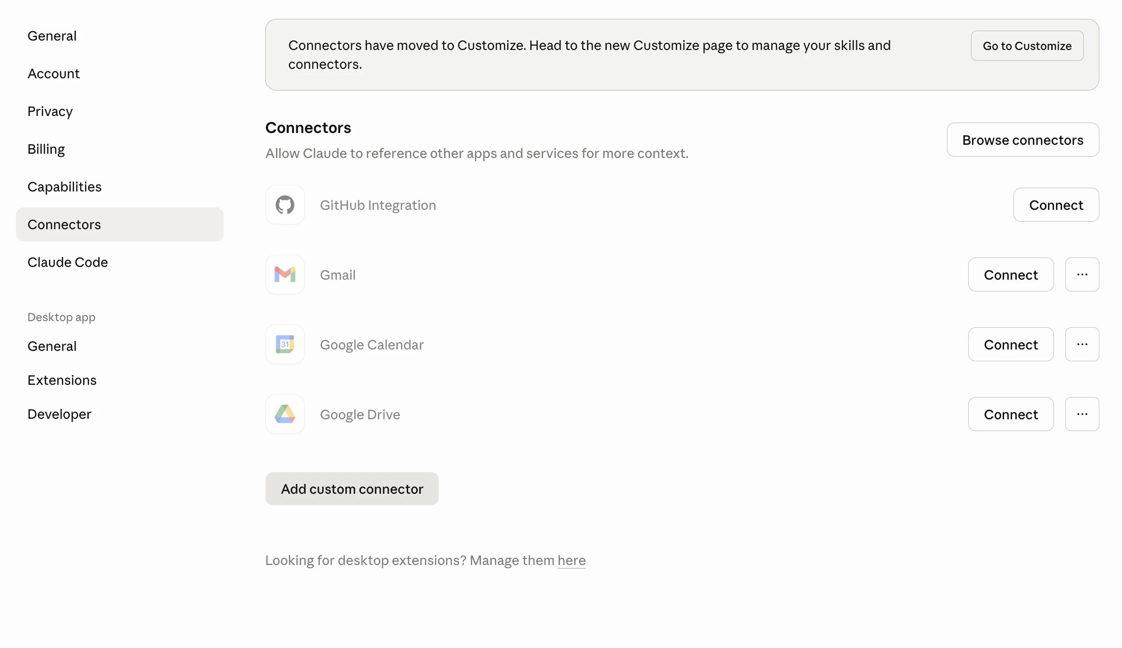The height and width of the screenshot is (648, 1122).
Task: Switch to the Privacy settings section
Action: (x=50, y=111)
